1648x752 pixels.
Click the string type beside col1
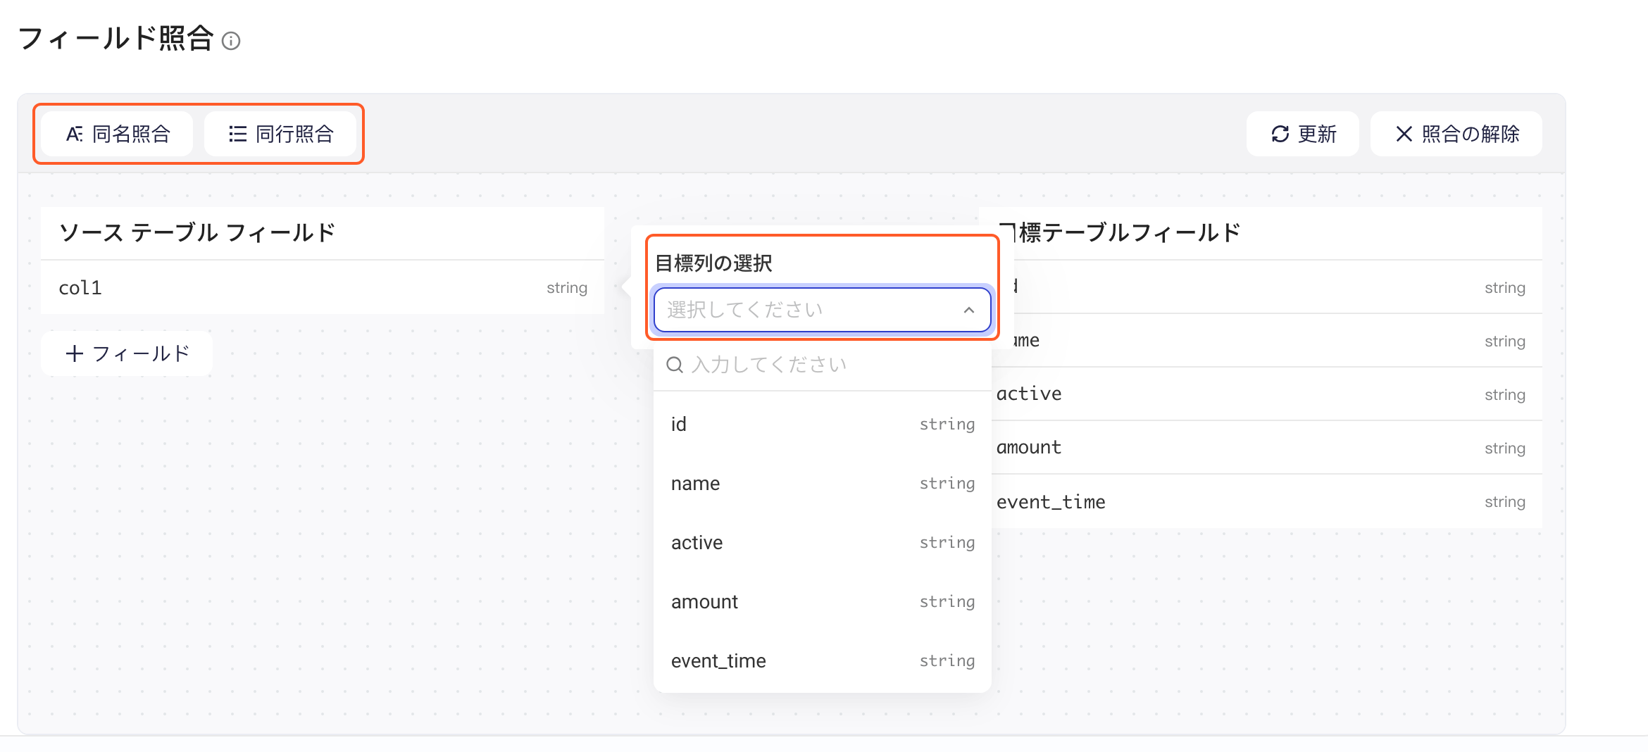click(x=567, y=288)
